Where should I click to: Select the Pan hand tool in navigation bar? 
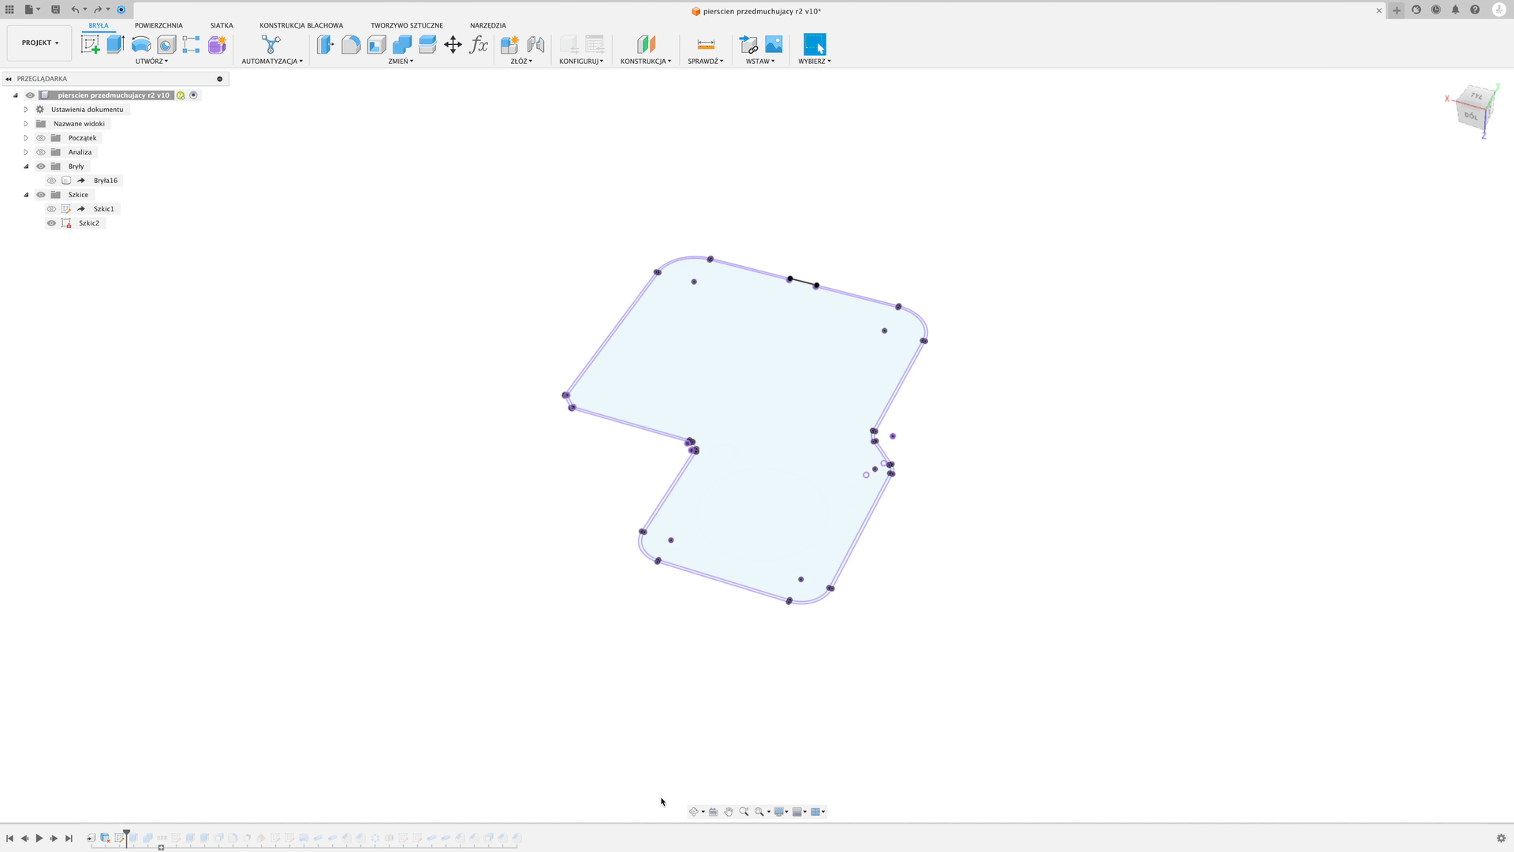pos(729,812)
